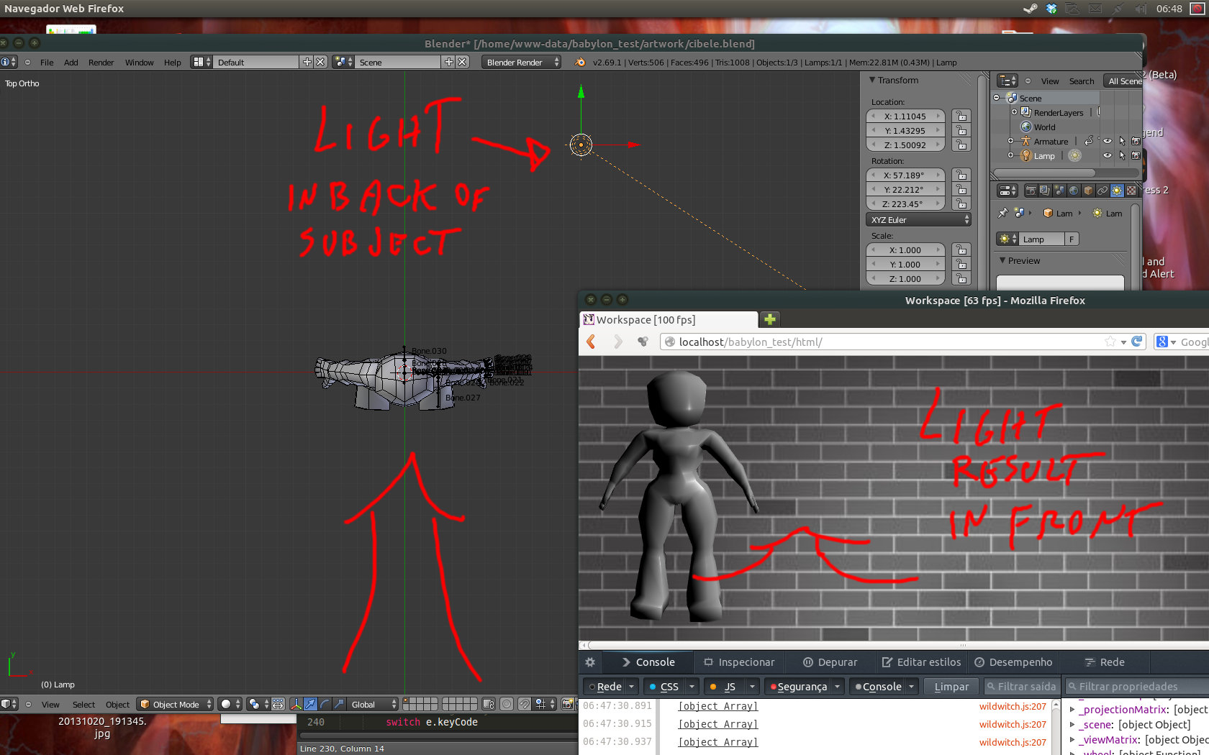Viewport: 1209px width, 755px height.
Task: Open the viewport shading mode dropdown
Action: tap(230, 704)
